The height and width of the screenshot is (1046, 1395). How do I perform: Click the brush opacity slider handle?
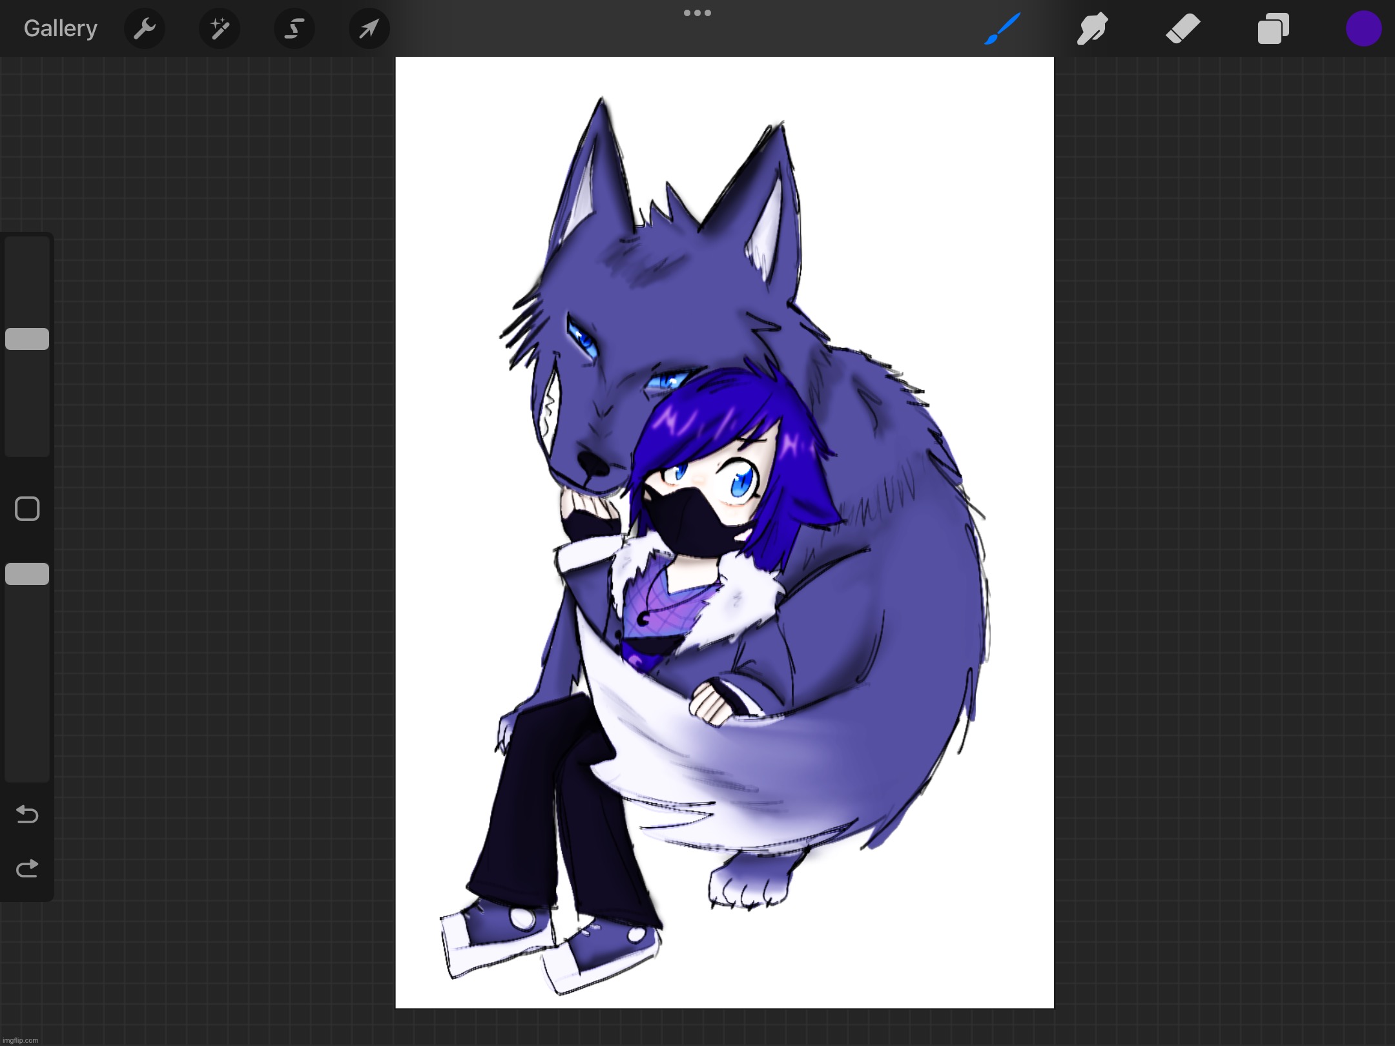27,574
